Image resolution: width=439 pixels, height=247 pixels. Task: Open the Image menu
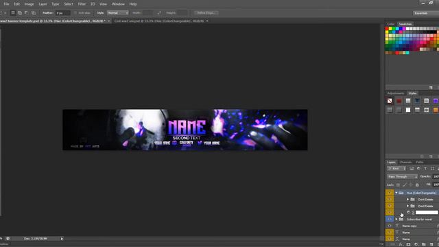pyautogui.click(x=29, y=4)
